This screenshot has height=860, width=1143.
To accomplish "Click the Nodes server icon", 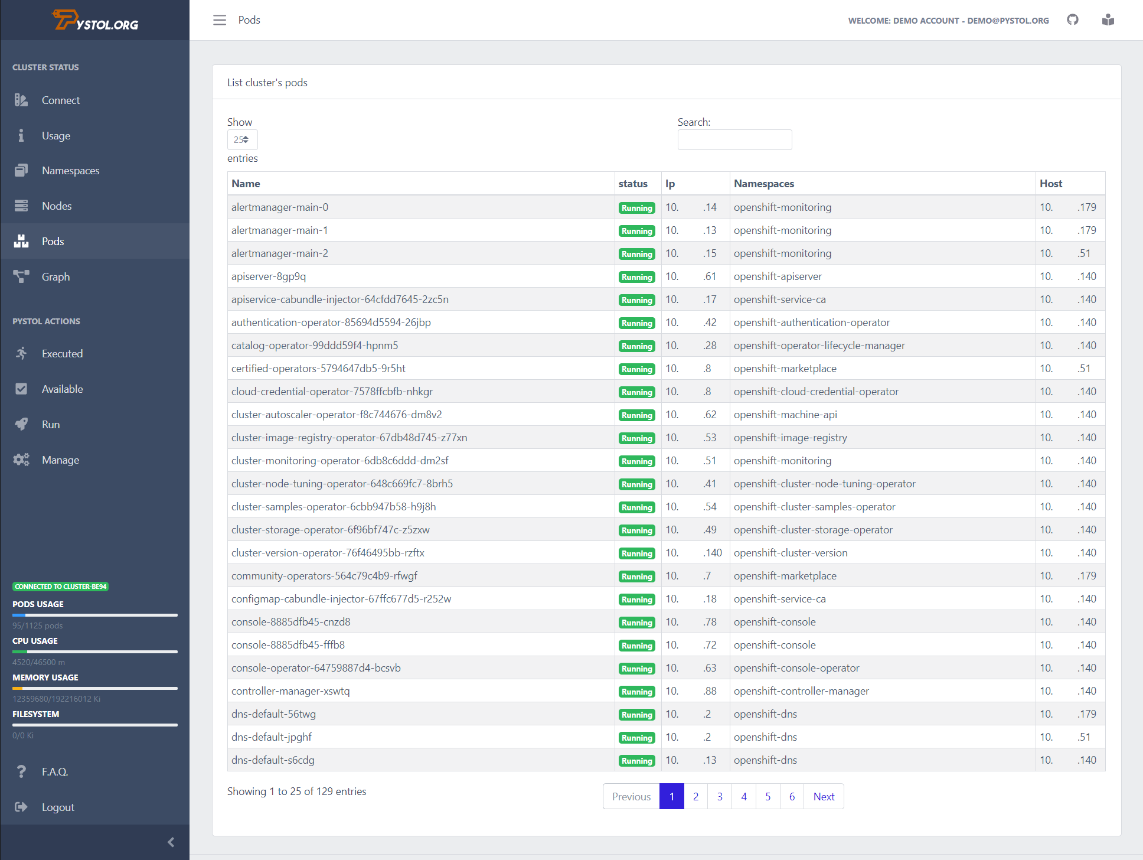I will click(21, 206).
